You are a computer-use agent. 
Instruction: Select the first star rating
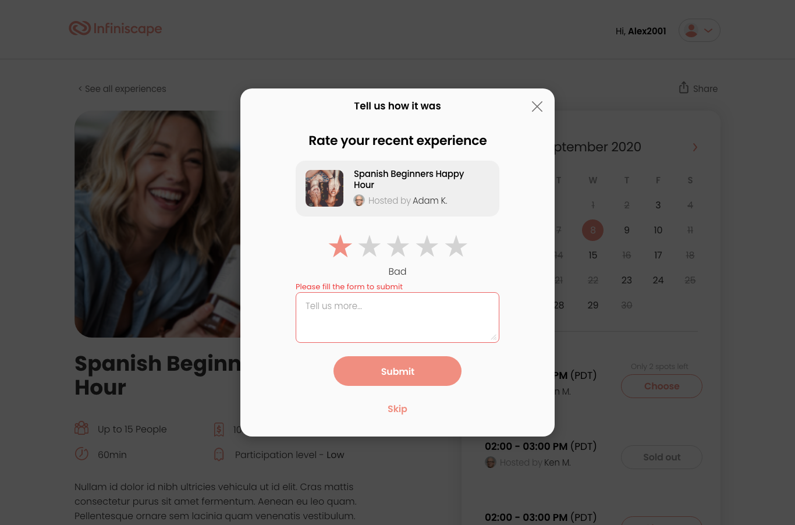coord(340,246)
